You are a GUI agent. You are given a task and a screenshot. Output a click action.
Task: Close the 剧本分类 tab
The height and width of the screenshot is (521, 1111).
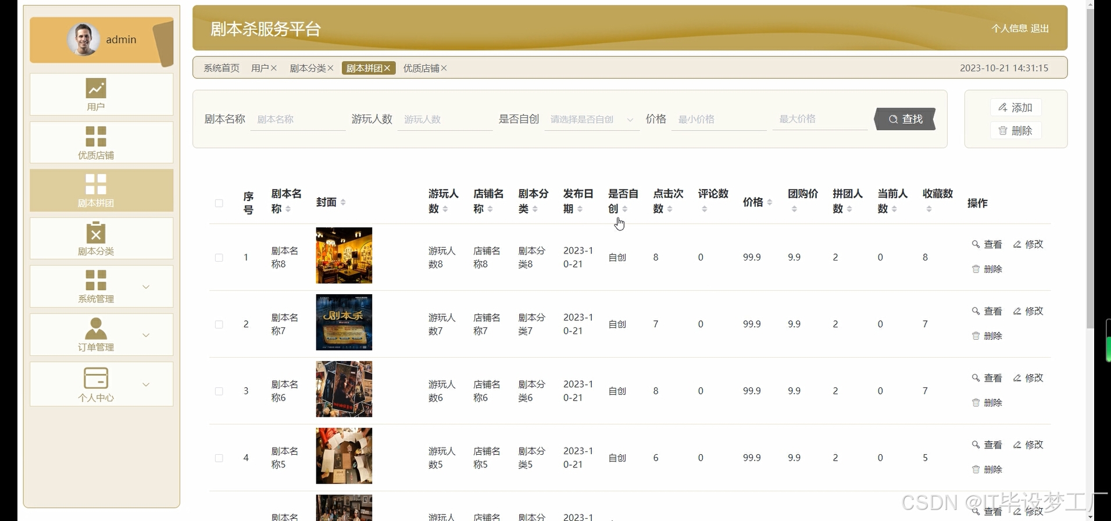pyautogui.click(x=330, y=68)
